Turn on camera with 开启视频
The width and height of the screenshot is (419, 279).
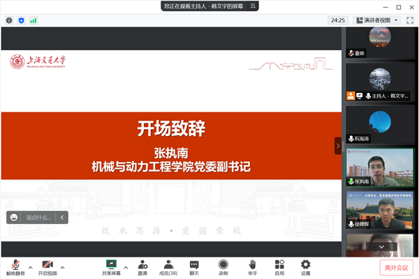[x=47, y=266]
